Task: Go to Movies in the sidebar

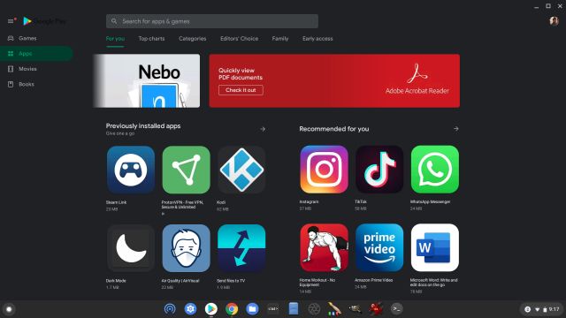Action: [x=36, y=69]
